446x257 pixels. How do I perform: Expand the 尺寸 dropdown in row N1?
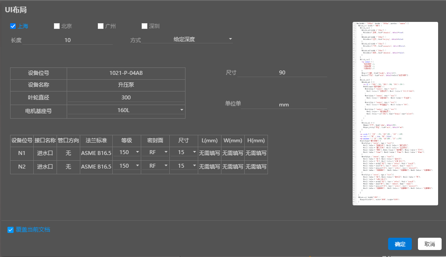[184, 153]
